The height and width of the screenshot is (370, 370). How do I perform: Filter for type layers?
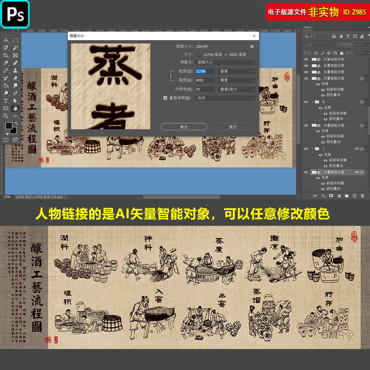[x=348, y=36]
